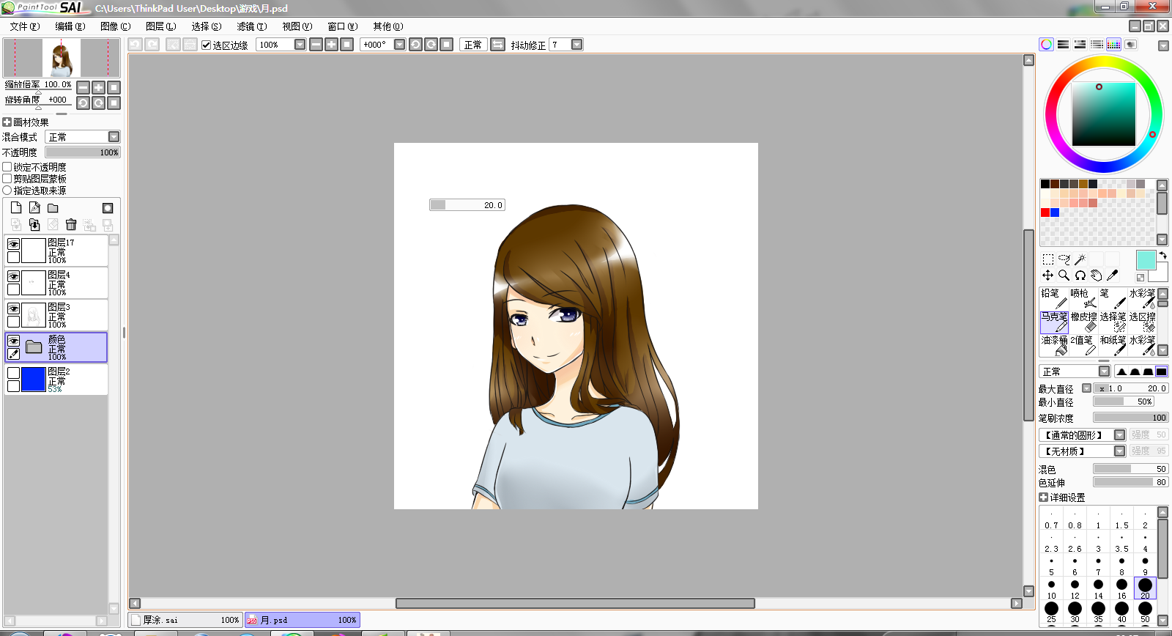Select the 选区擦 (Selection eraser) tool
Screen dimensions: 1172x636
1142,322
